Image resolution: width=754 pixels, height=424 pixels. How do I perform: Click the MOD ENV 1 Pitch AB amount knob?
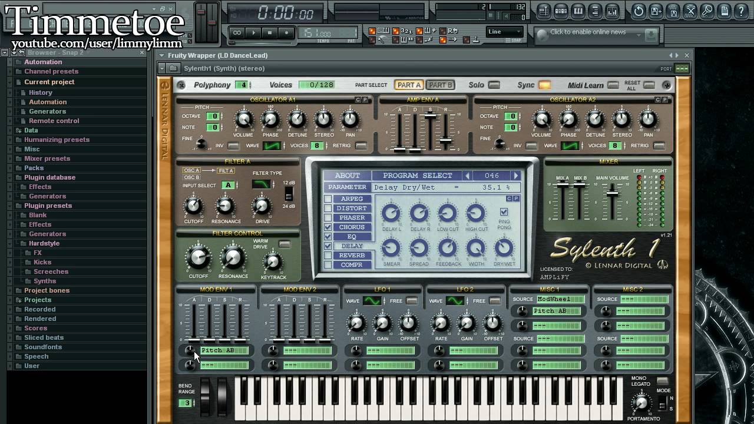point(190,350)
